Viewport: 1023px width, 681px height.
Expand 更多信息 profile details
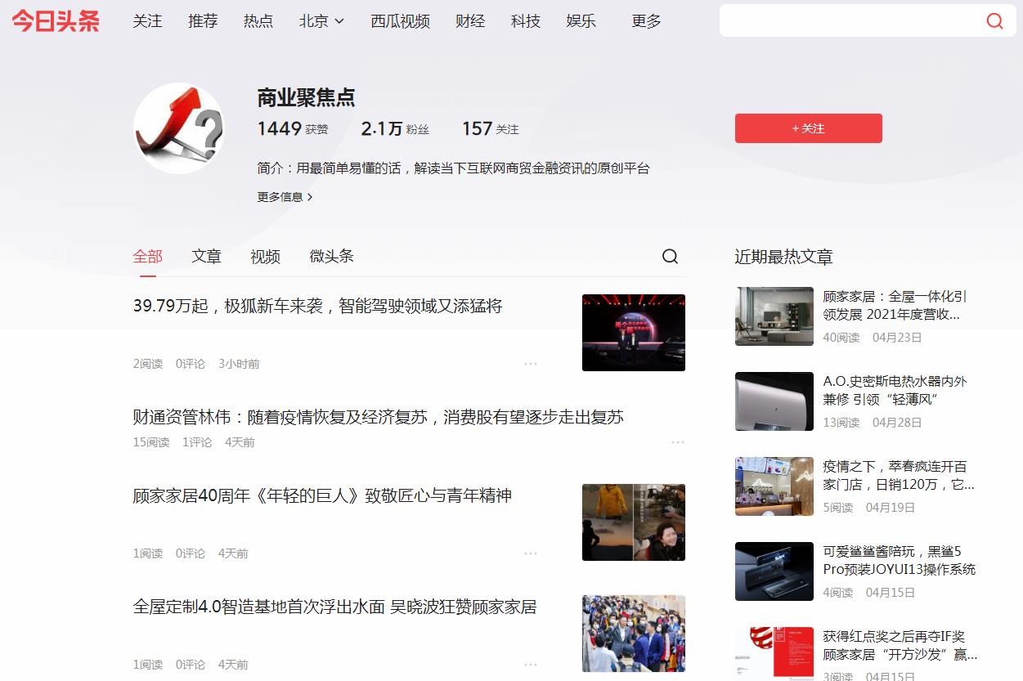(x=285, y=197)
